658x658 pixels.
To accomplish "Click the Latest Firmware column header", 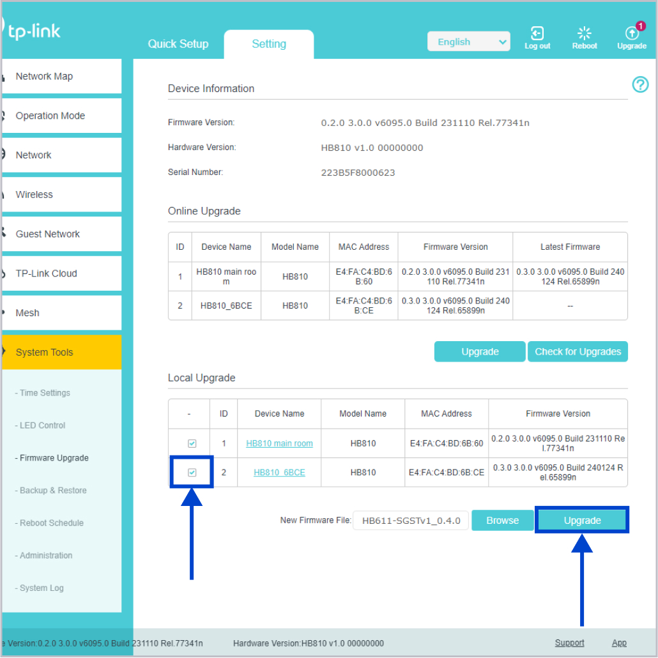I will click(570, 247).
